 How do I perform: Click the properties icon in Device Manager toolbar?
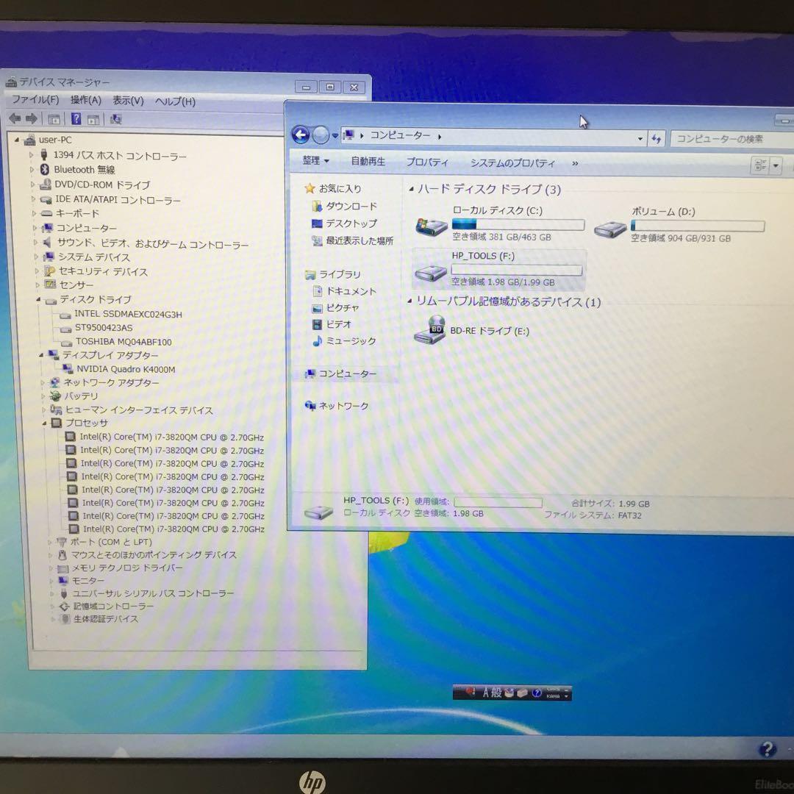point(54,118)
